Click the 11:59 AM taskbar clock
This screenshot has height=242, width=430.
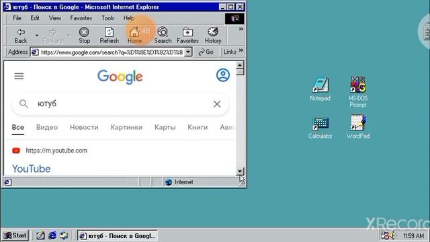tap(413, 236)
